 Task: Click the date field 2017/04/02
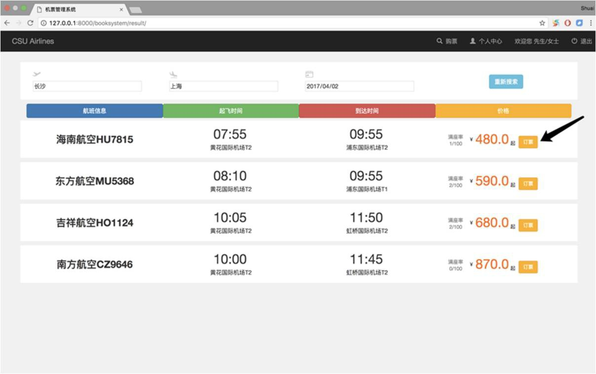360,86
